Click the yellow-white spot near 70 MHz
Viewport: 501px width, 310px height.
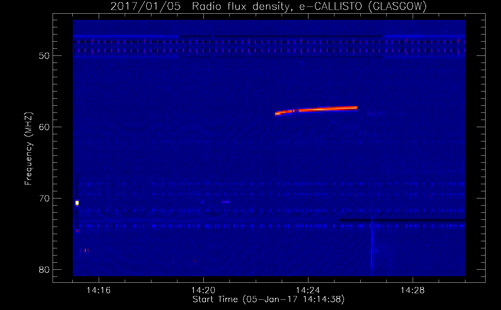(x=77, y=203)
